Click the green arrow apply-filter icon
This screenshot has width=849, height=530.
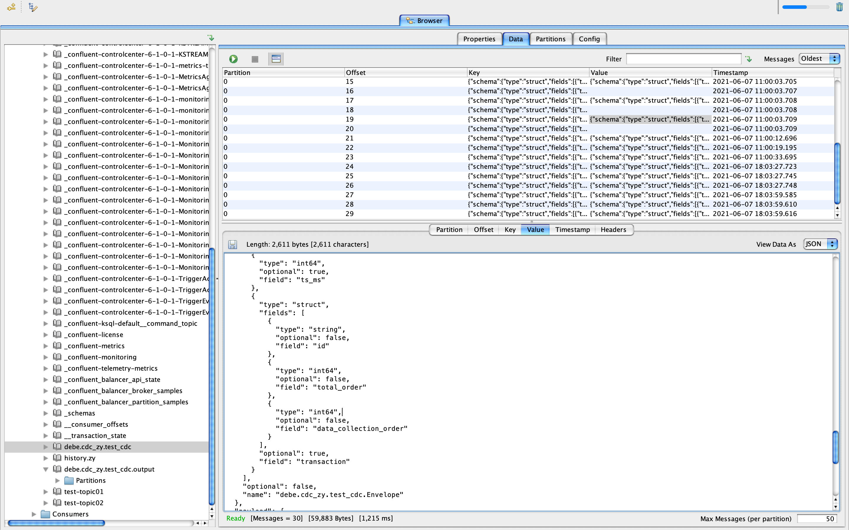(748, 59)
